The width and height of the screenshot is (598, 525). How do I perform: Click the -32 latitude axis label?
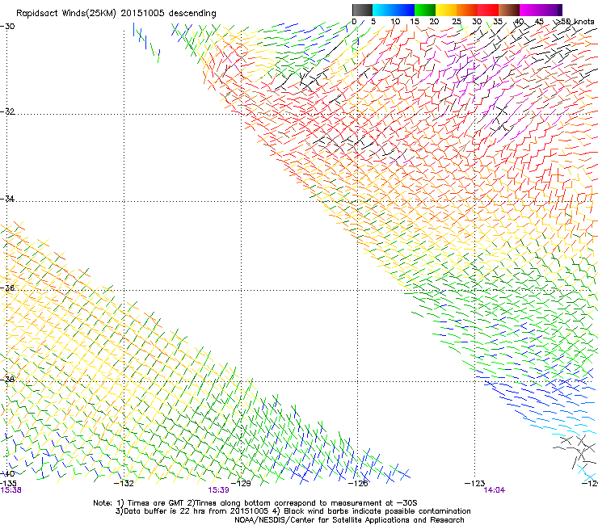click(7, 111)
